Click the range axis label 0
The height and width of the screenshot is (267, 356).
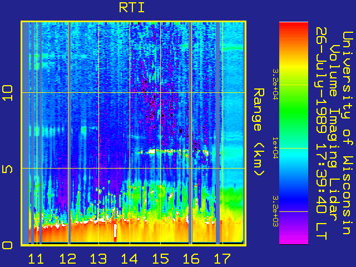pos(7,245)
